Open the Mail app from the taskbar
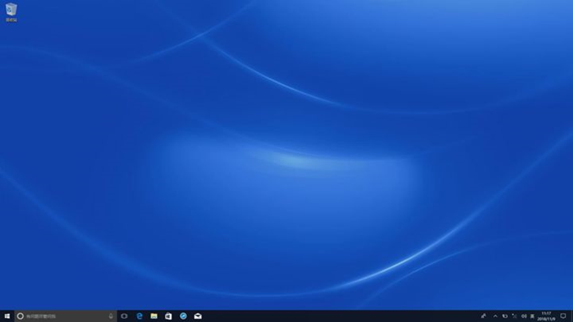This screenshot has width=573, height=322. (x=197, y=316)
